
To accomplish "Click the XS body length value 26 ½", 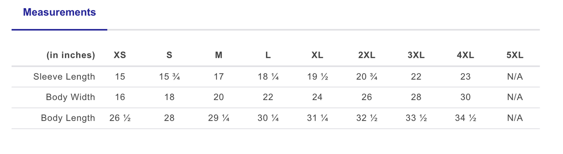I will coord(120,118).
